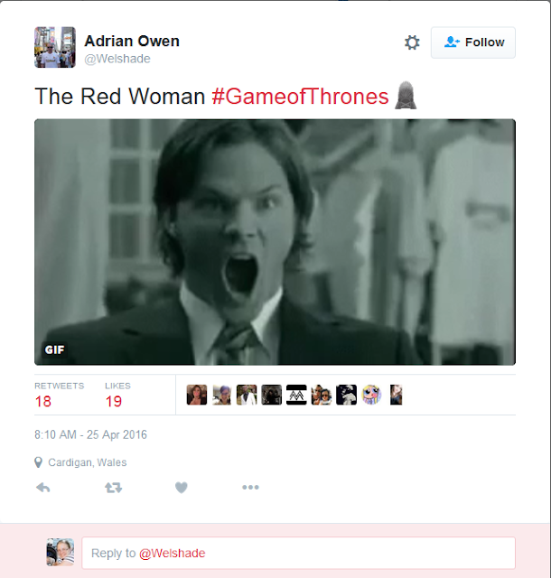Retweet using the retweet icon
The image size is (551, 578).
113,488
